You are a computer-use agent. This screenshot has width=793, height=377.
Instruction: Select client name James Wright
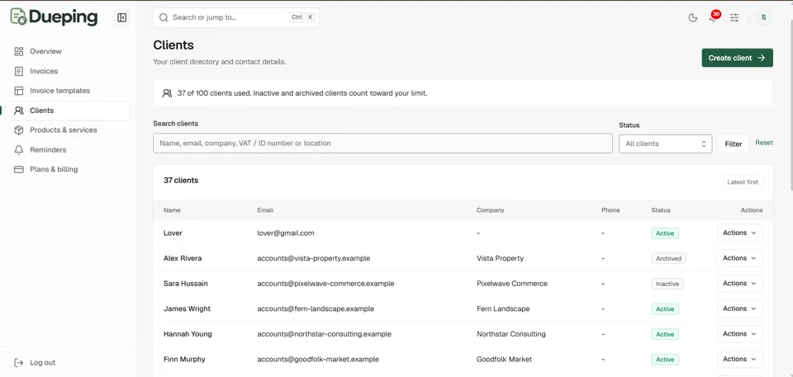[x=188, y=309]
